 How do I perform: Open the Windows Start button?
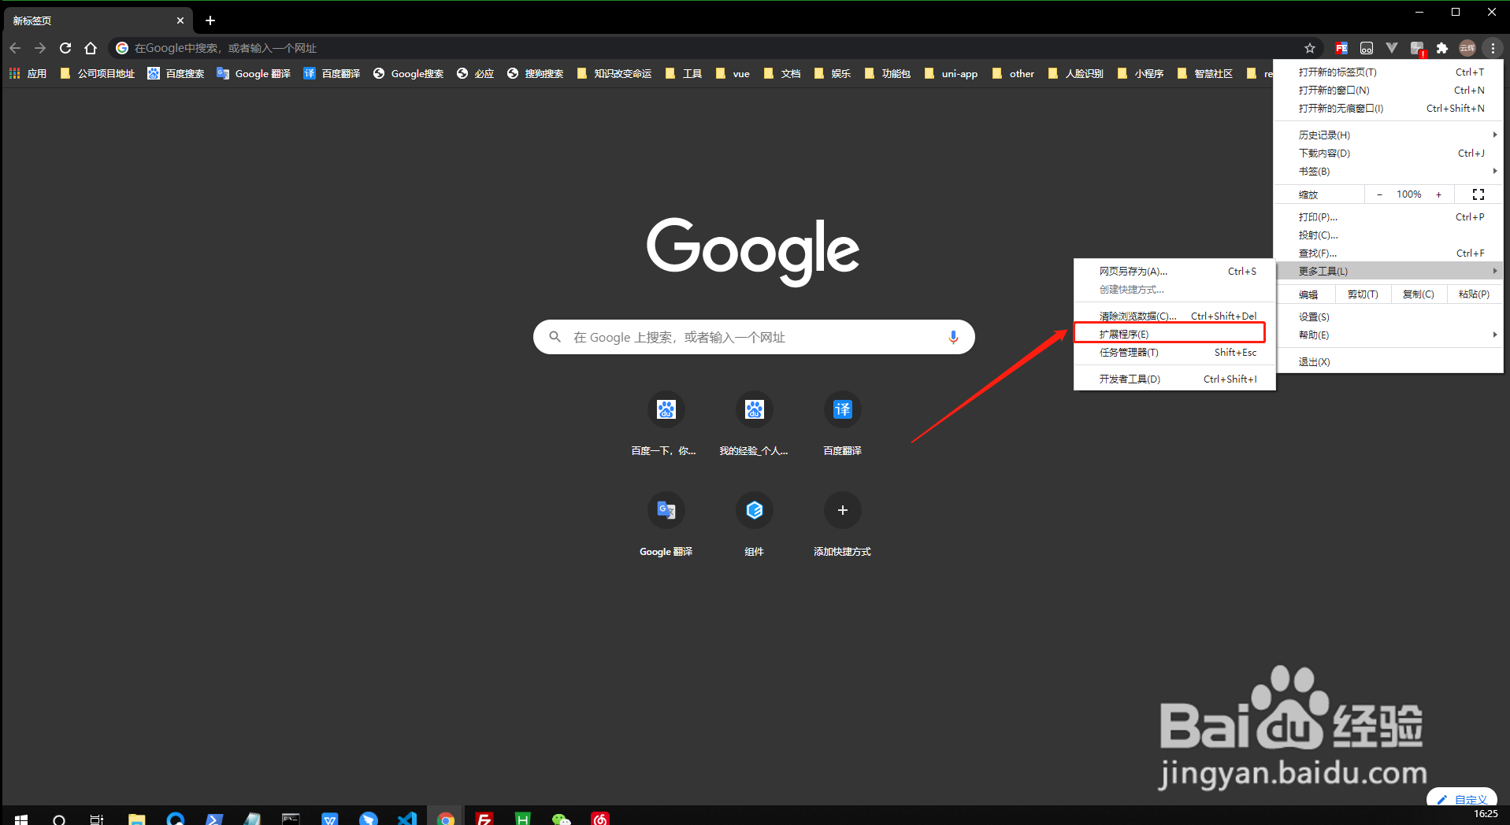21,819
